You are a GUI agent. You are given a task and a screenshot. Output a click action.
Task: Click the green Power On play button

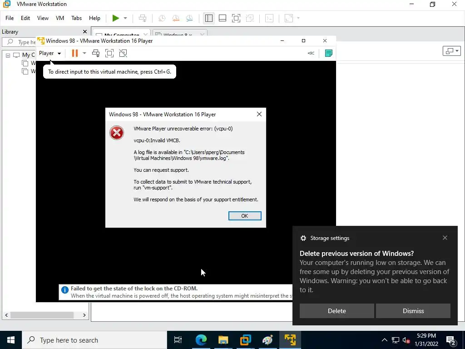point(116,18)
